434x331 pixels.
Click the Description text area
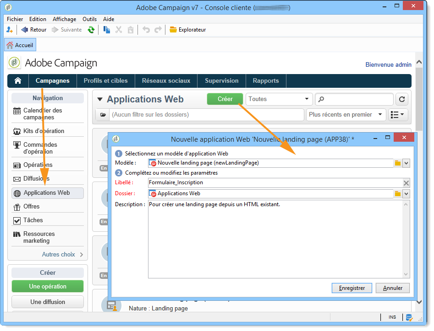click(275, 239)
